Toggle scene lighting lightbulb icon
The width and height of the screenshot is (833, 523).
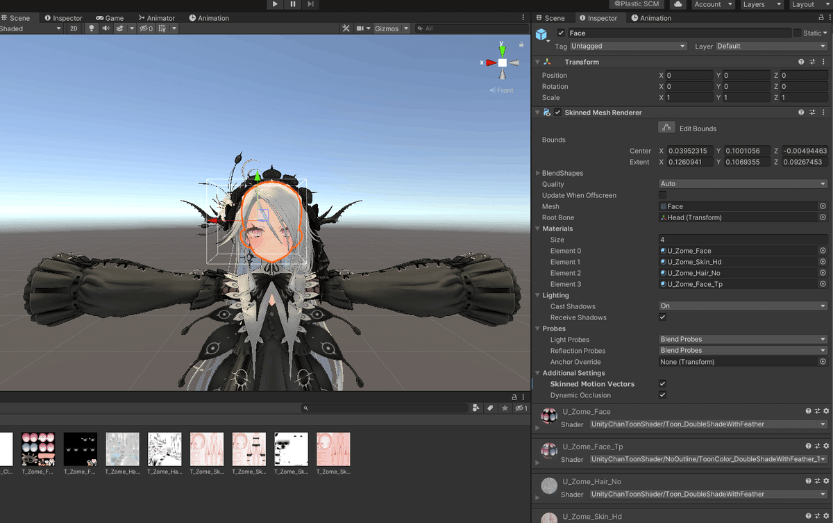90,28
